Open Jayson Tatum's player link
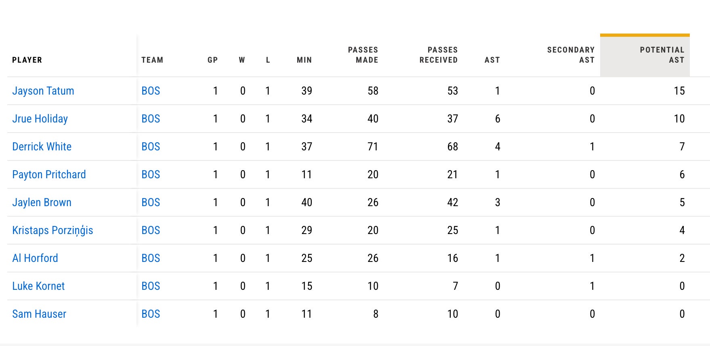Viewport: 710px width, 346px height. [43, 91]
